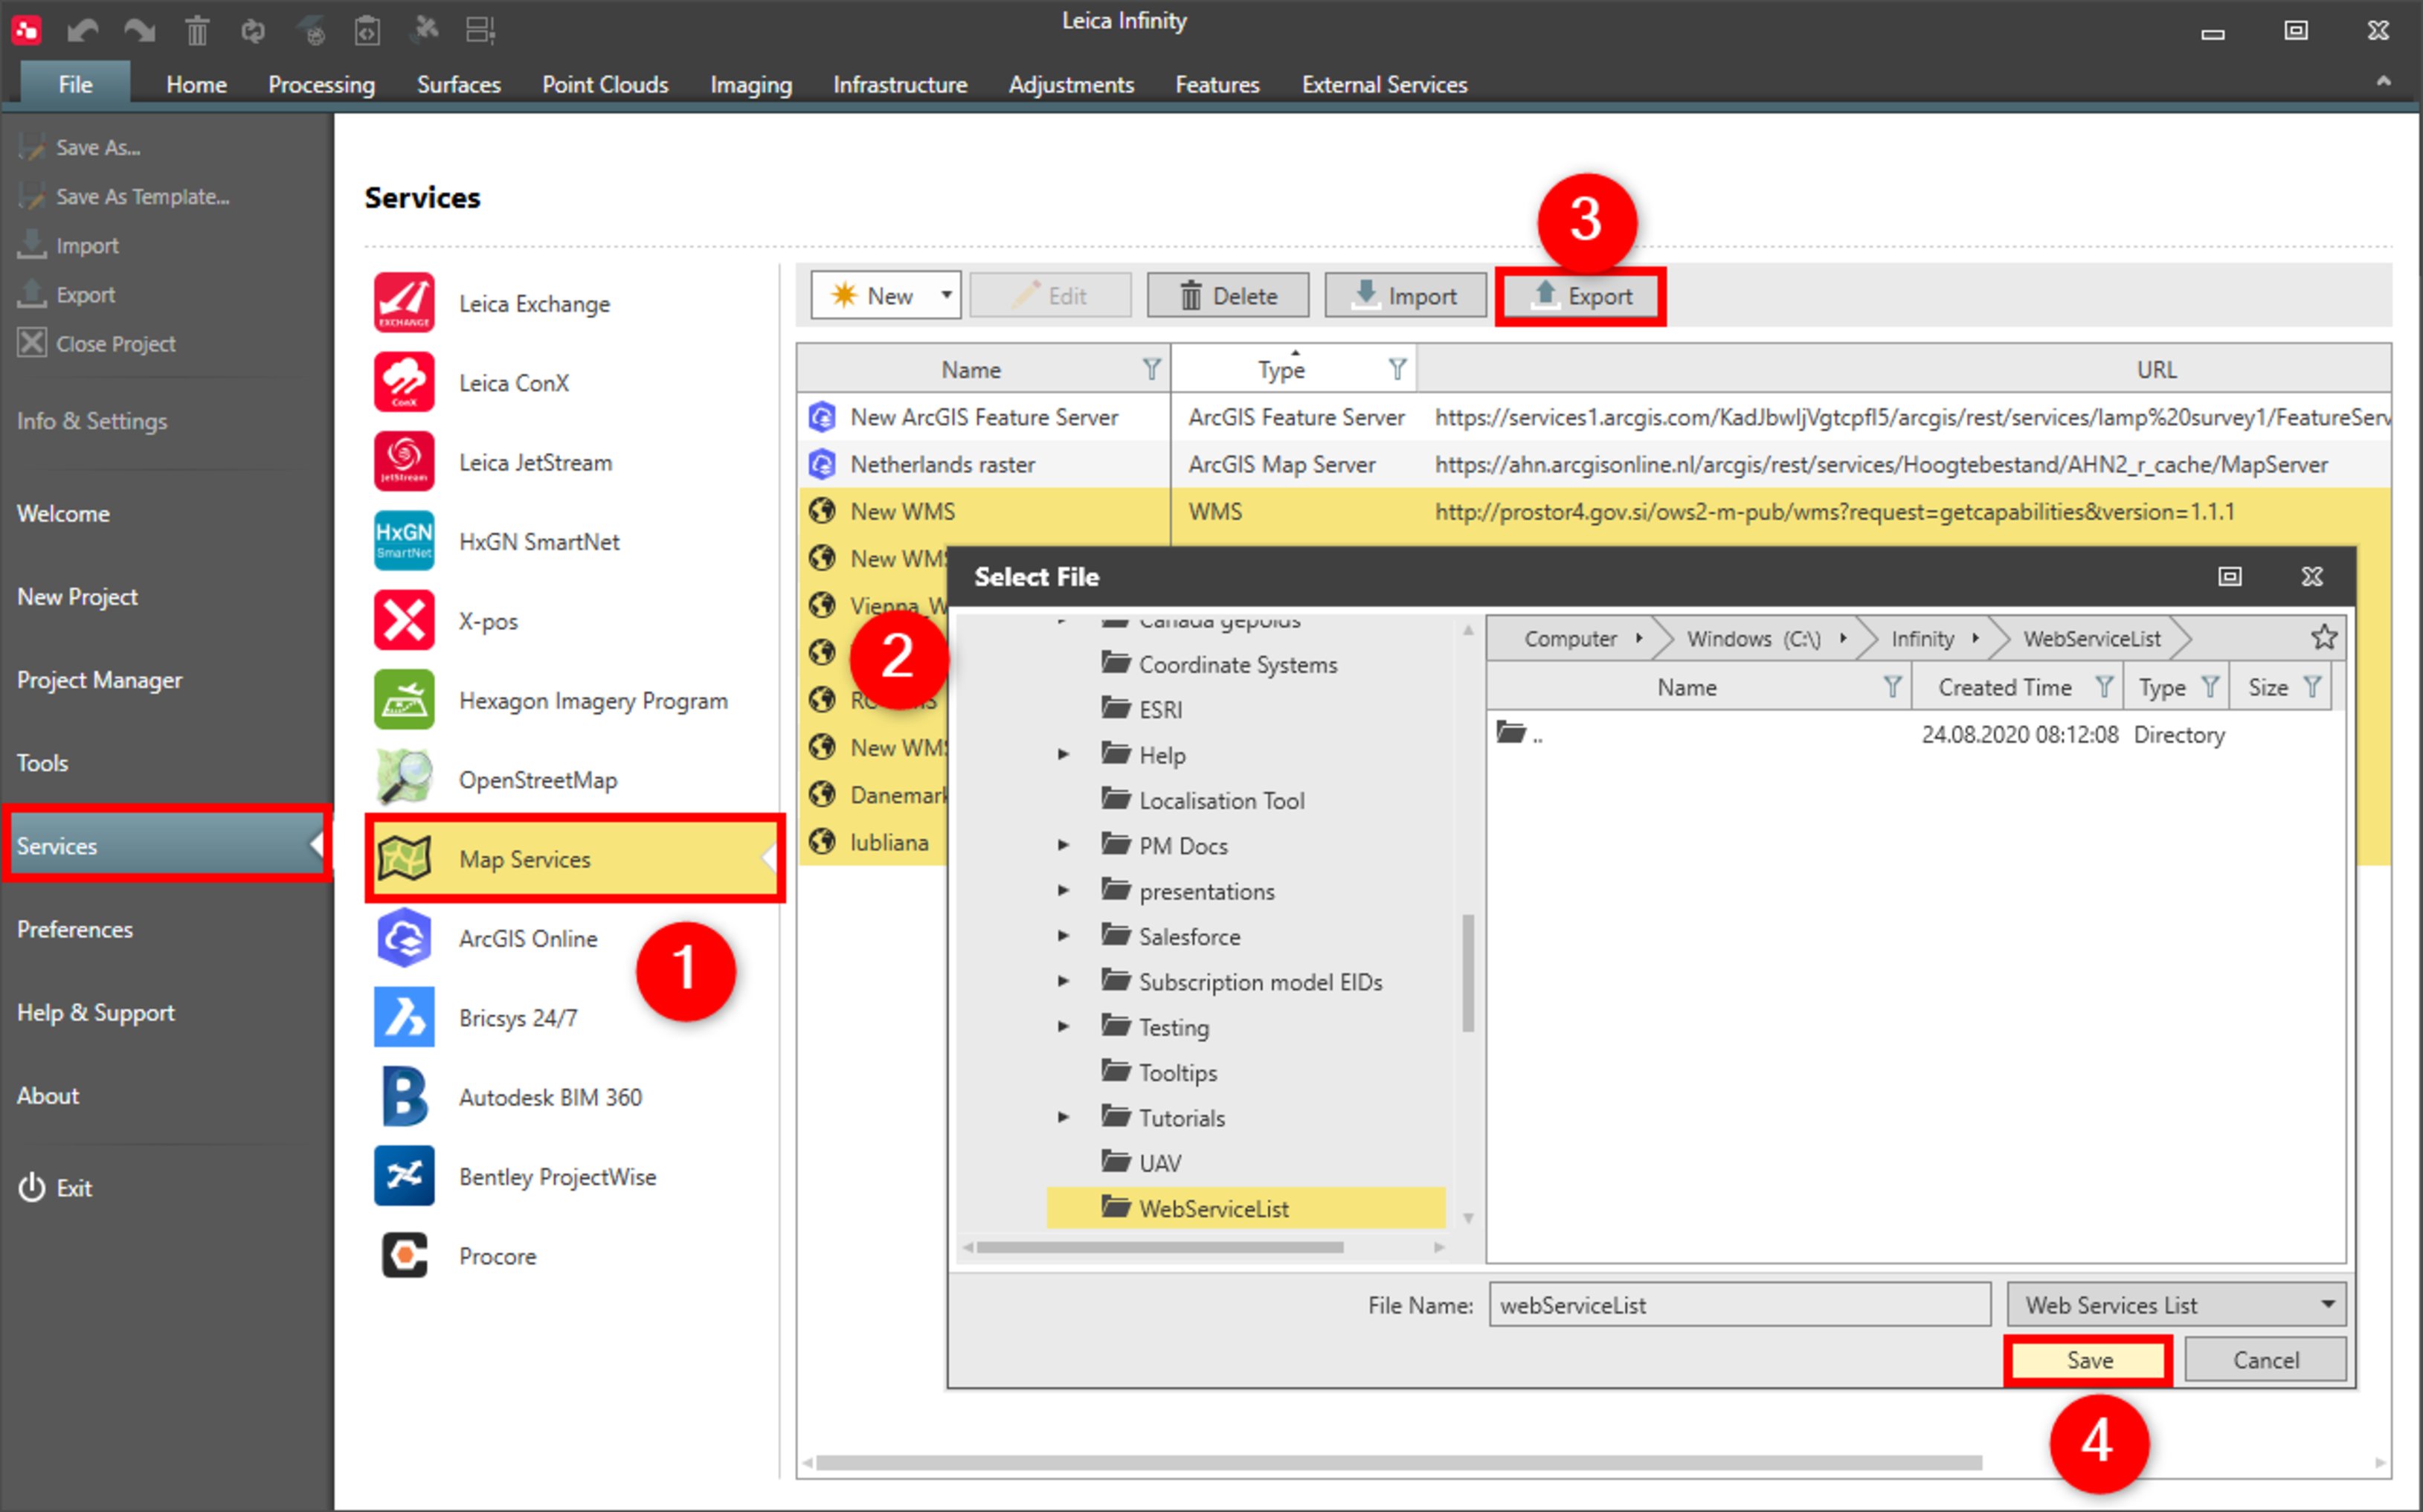Click the folder tree horizontal scrollbar

(x=1160, y=1247)
